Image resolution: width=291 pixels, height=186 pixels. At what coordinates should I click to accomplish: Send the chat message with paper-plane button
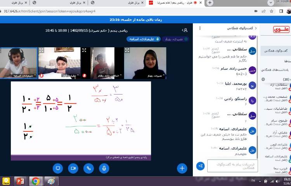coord(201,166)
